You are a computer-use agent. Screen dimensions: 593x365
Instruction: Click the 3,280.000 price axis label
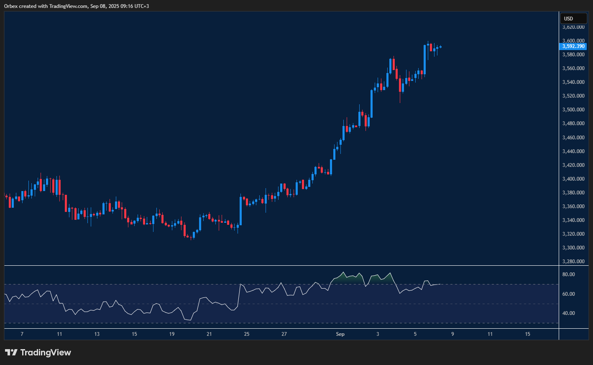click(573, 262)
